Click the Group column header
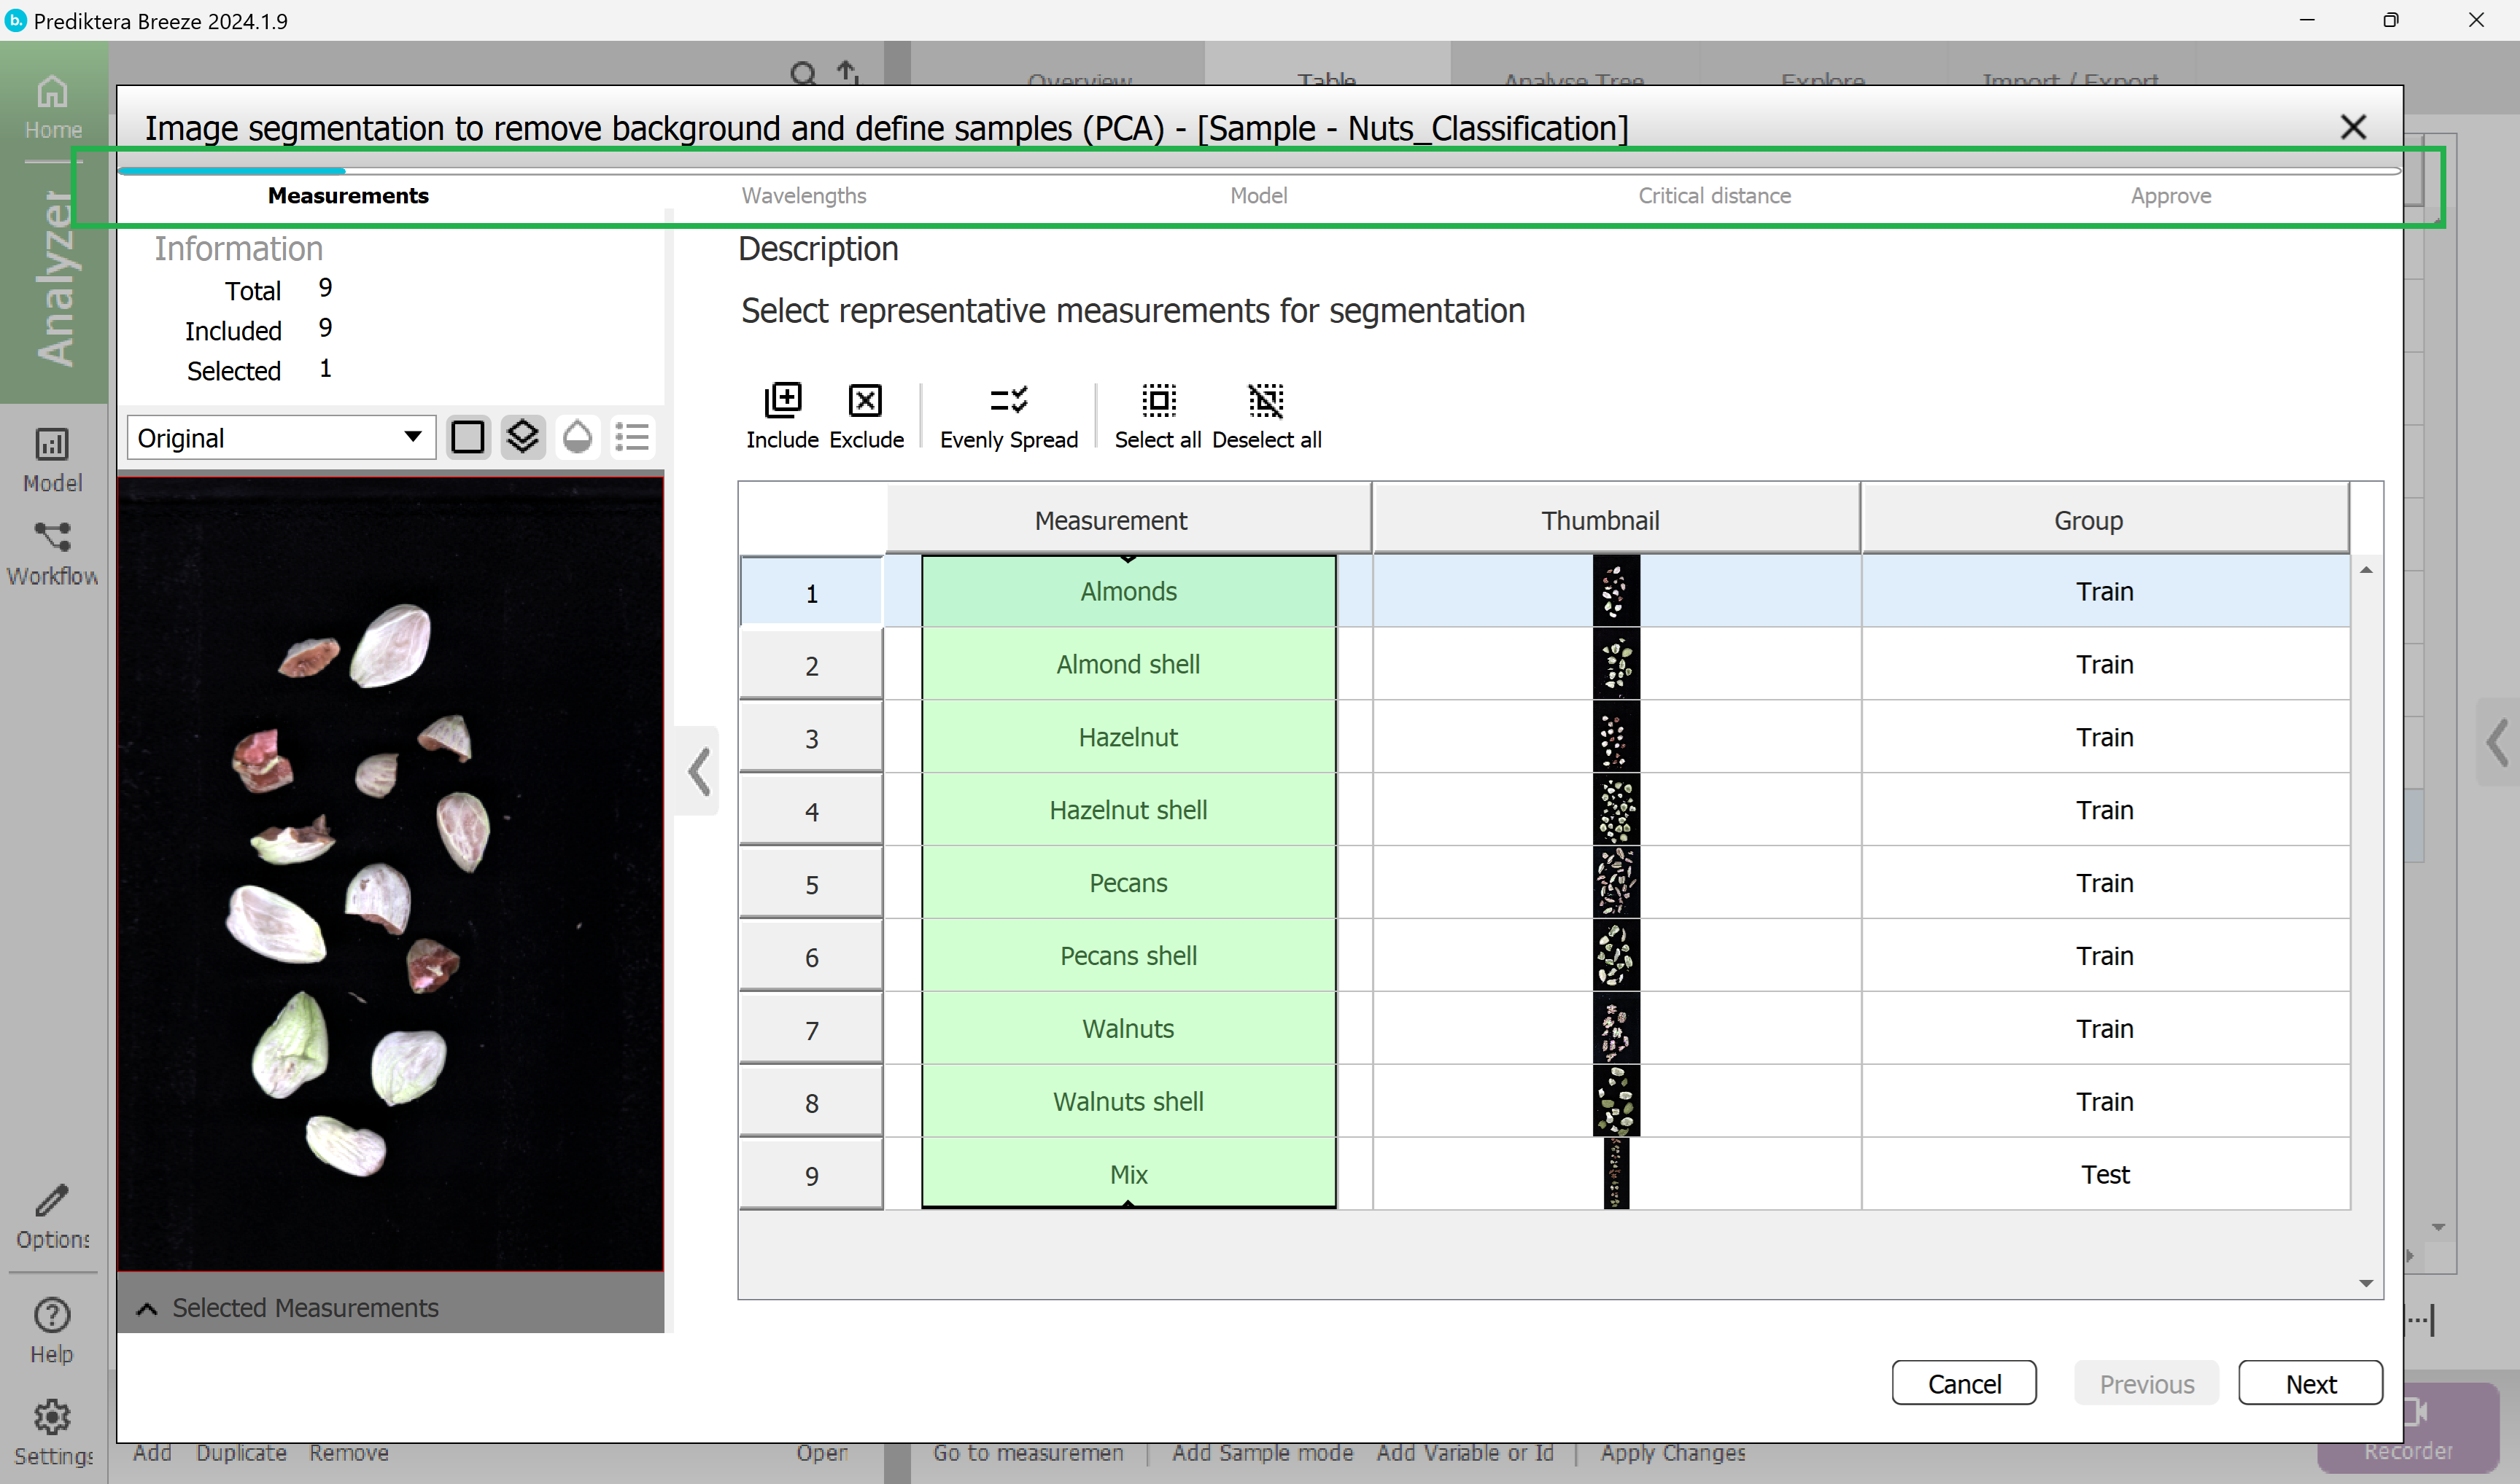The height and width of the screenshot is (1484, 2520). (2105, 520)
